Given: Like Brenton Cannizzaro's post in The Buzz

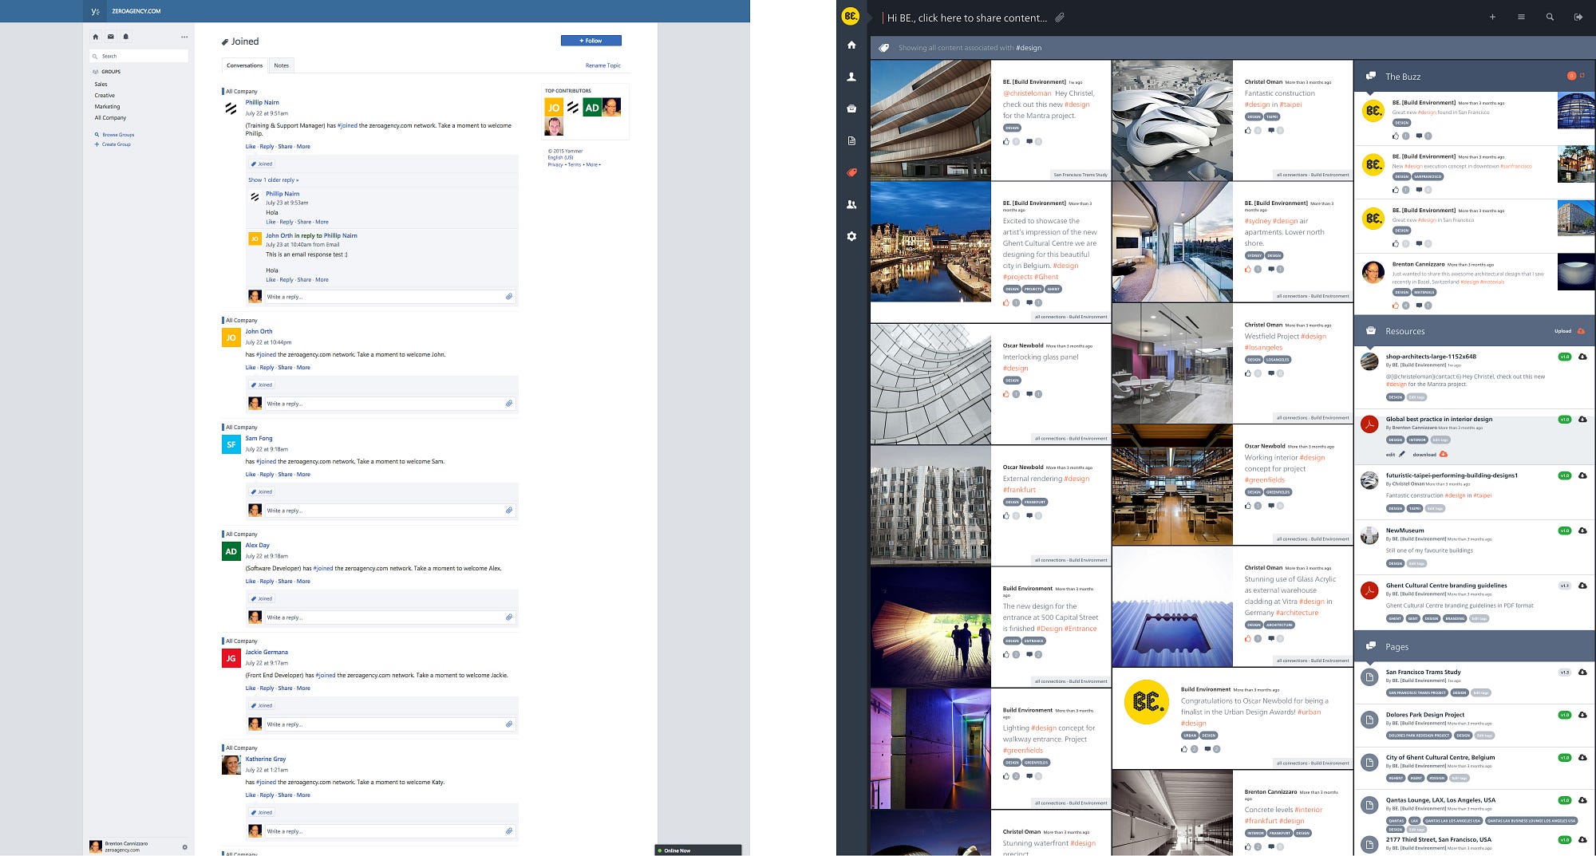Looking at the screenshot, I should [x=1396, y=305].
